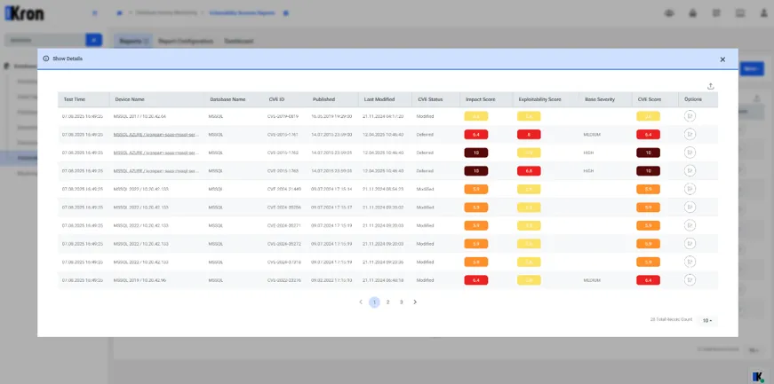This screenshot has height=384, width=774.
Task: Open options for CVE-2024-21449 row
Action: (690, 189)
